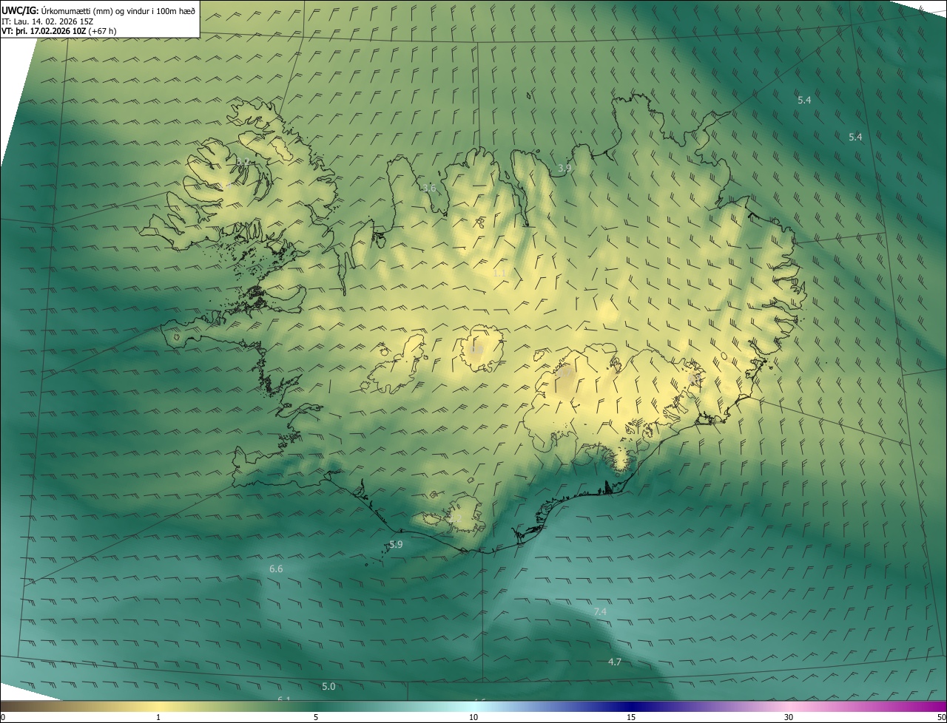Click the 5.9 value near the south coast
947x723 pixels.
coord(396,544)
